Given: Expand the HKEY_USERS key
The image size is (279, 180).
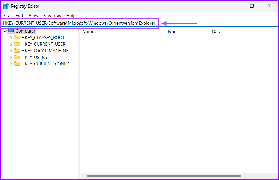Looking at the screenshot, I should click(11, 57).
